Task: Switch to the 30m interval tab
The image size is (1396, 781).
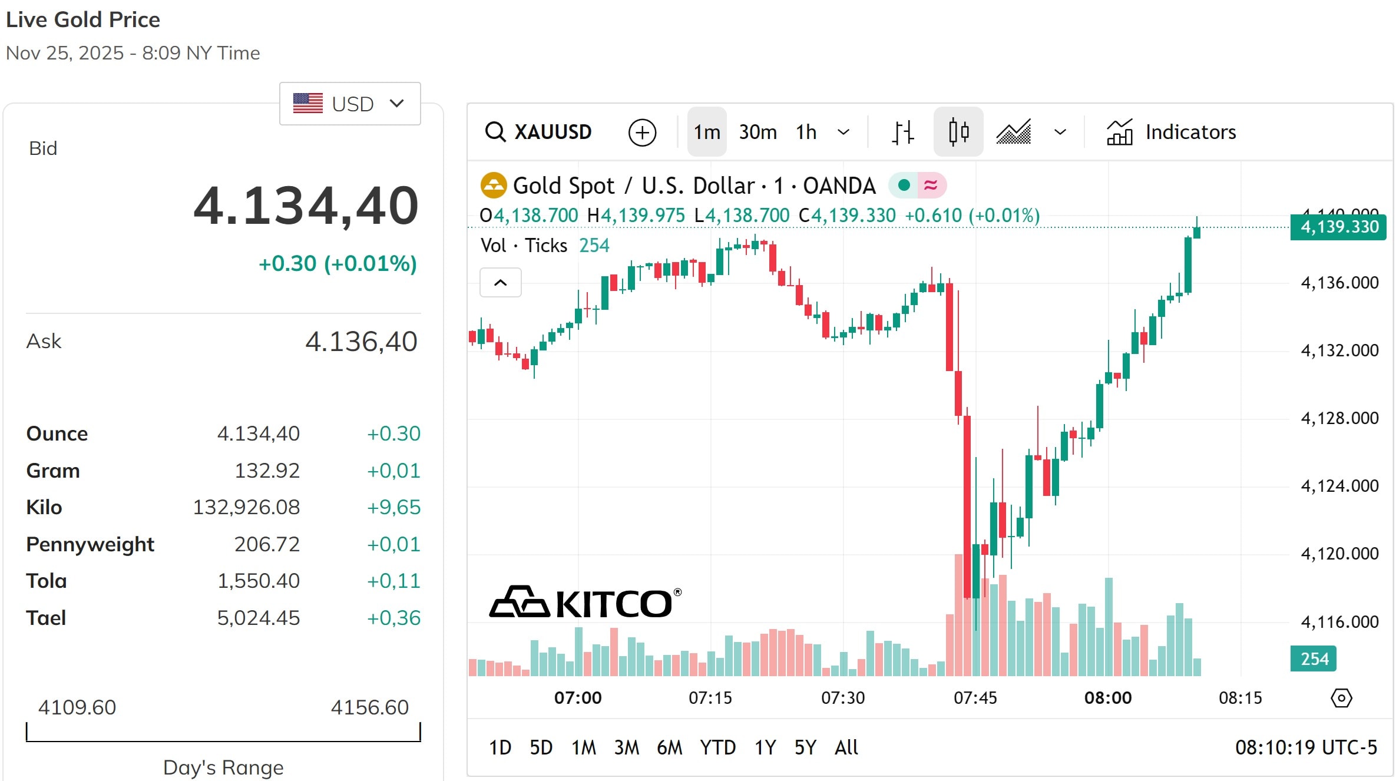Action: pyautogui.click(x=757, y=131)
